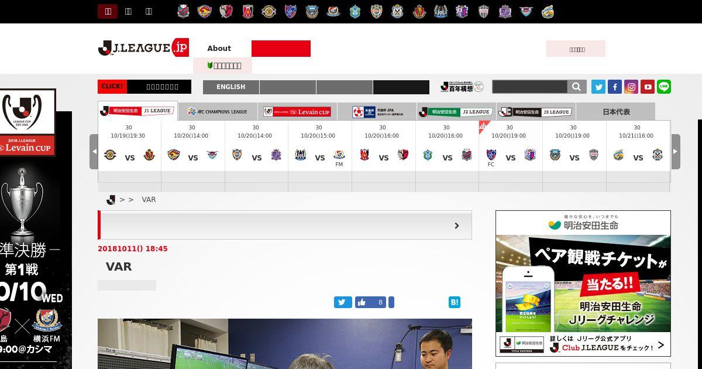Open Sagan Tosu club crest in top bar
702x369 pixels.
(x=526, y=11)
